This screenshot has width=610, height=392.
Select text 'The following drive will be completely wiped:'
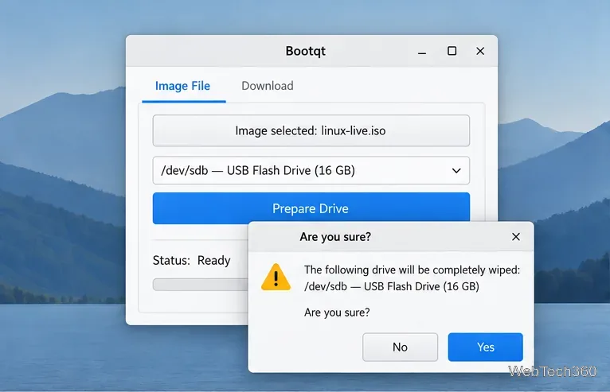[x=412, y=270]
